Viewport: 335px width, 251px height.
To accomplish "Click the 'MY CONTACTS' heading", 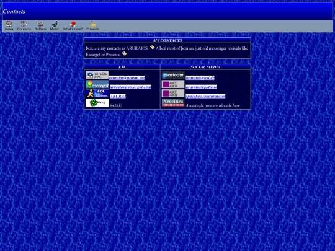I will (x=167, y=40).
